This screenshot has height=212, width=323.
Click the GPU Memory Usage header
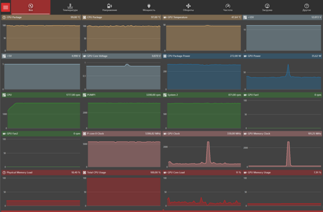pyautogui.click(x=282, y=173)
